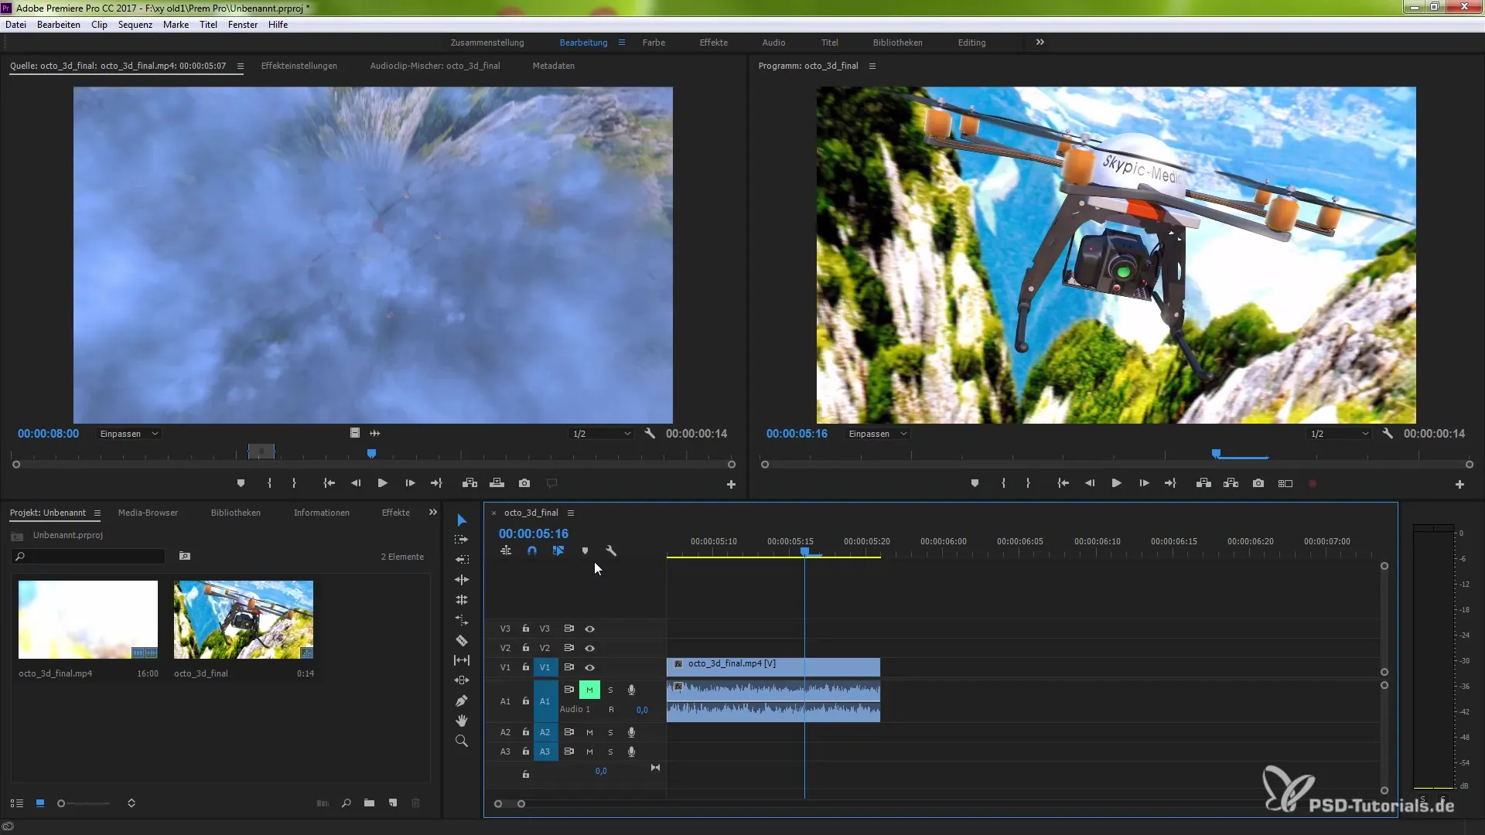1485x835 pixels.
Task: Enable voice-over record on A1
Action: [631, 690]
